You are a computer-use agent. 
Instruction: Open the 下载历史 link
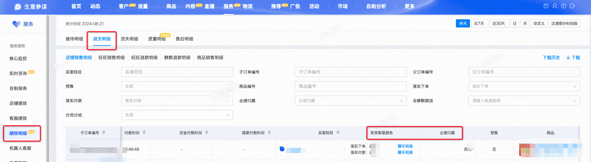551,58
